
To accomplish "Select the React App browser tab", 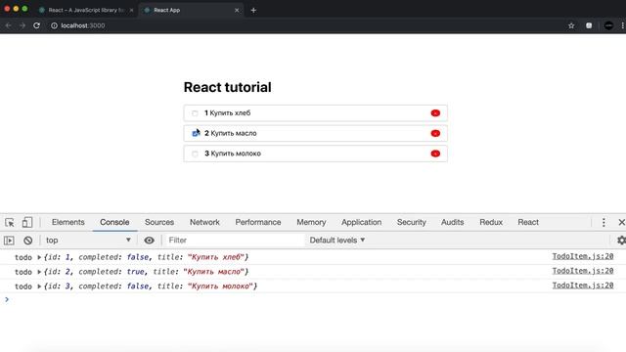I will tap(191, 10).
